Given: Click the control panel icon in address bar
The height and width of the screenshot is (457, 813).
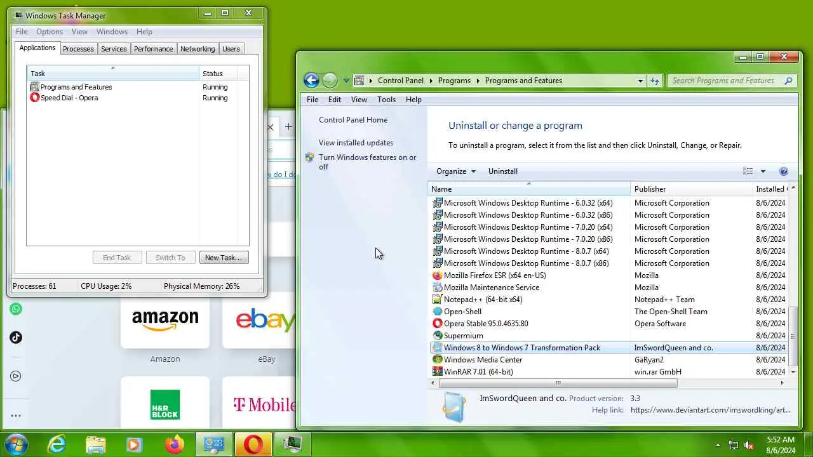Looking at the screenshot, I should (x=359, y=81).
